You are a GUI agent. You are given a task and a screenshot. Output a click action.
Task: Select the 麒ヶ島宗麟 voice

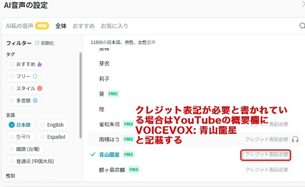point(112,170)
